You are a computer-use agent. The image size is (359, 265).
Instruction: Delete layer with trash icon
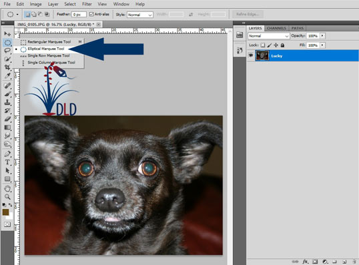pyautogui.click(x=354, y=262)
